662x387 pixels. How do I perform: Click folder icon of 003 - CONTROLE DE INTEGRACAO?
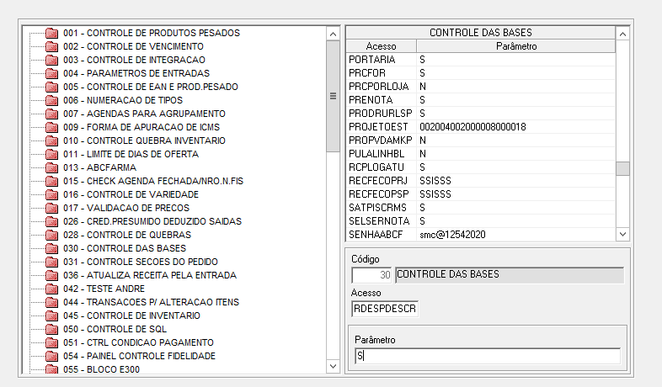click(51, 60)
